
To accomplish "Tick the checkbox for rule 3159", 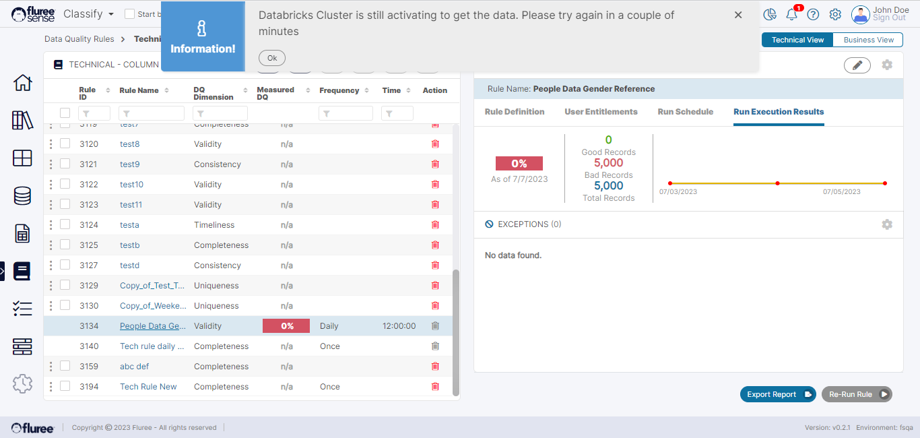I will pyautogui.click(x=65, y=366).
